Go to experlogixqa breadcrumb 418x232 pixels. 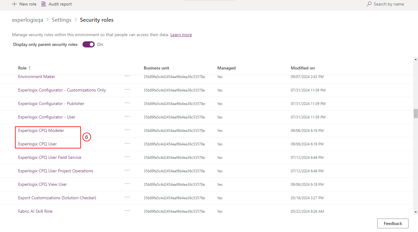(28, 20)
